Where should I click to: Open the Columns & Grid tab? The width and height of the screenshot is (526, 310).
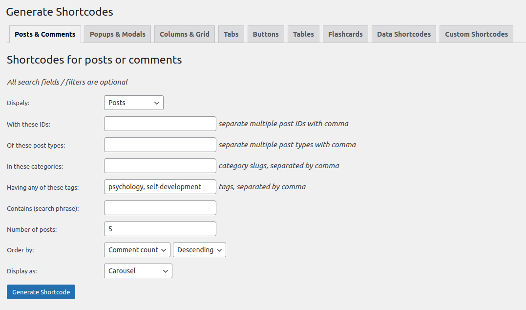click(x=184, y=34)
